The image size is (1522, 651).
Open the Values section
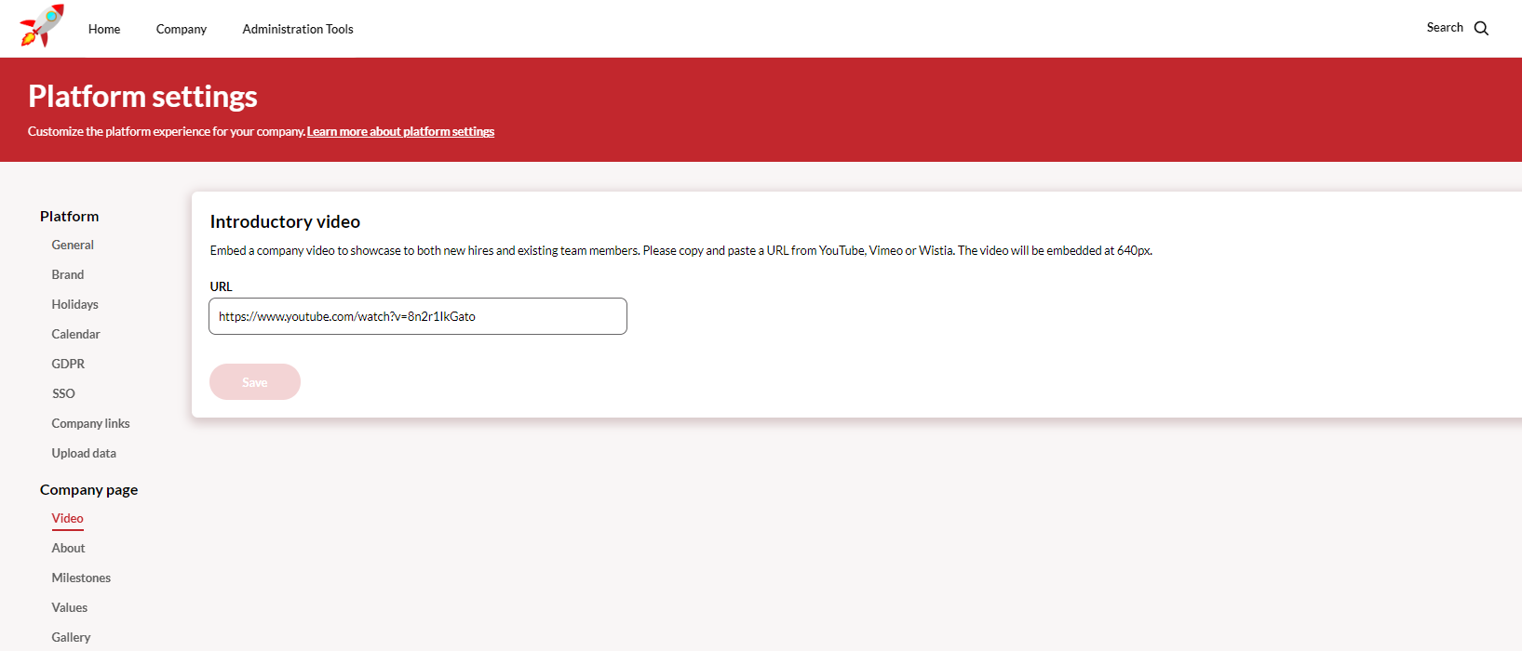tap(70, 608)
